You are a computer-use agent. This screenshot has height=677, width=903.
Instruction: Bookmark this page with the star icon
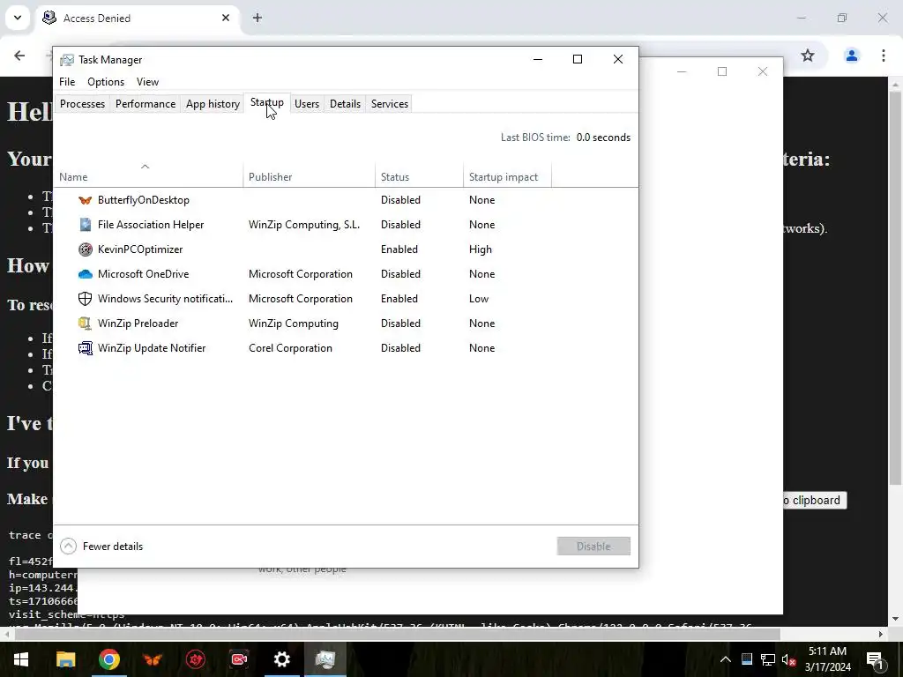[808, 56]
